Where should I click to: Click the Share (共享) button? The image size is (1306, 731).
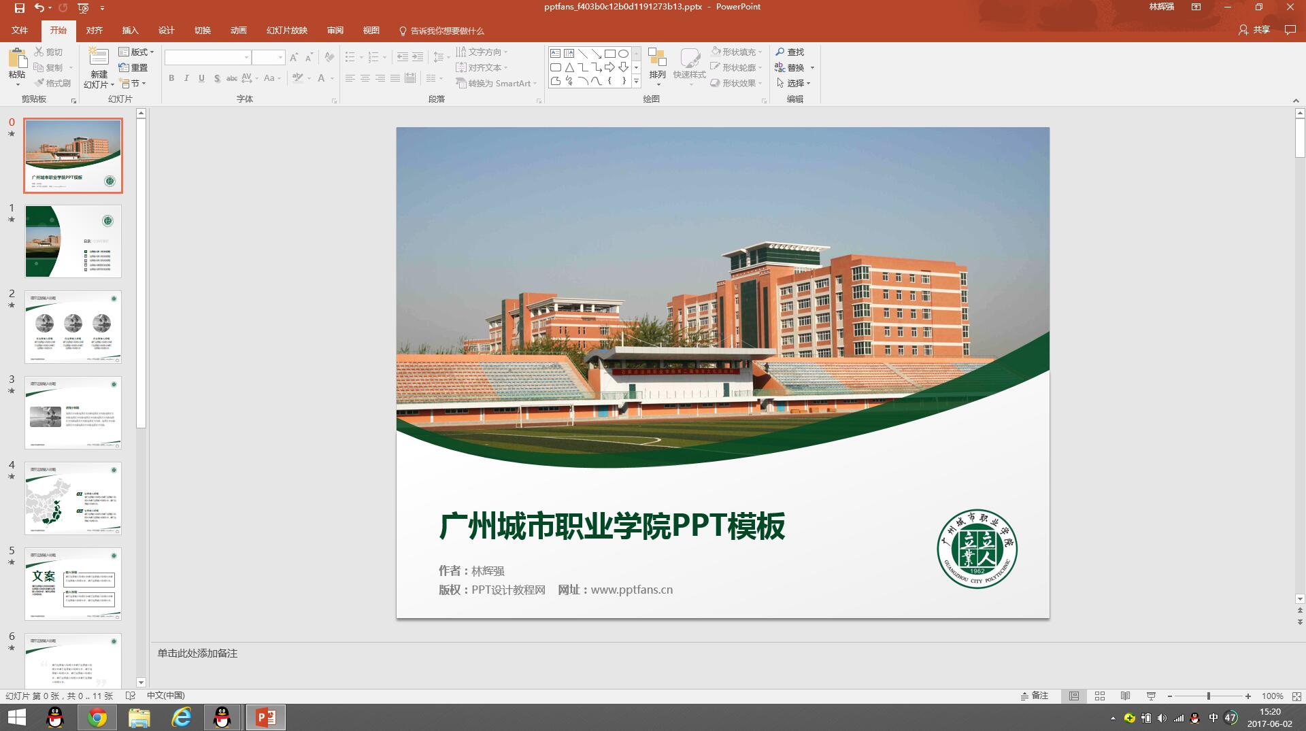click(x=1254, y=30)
